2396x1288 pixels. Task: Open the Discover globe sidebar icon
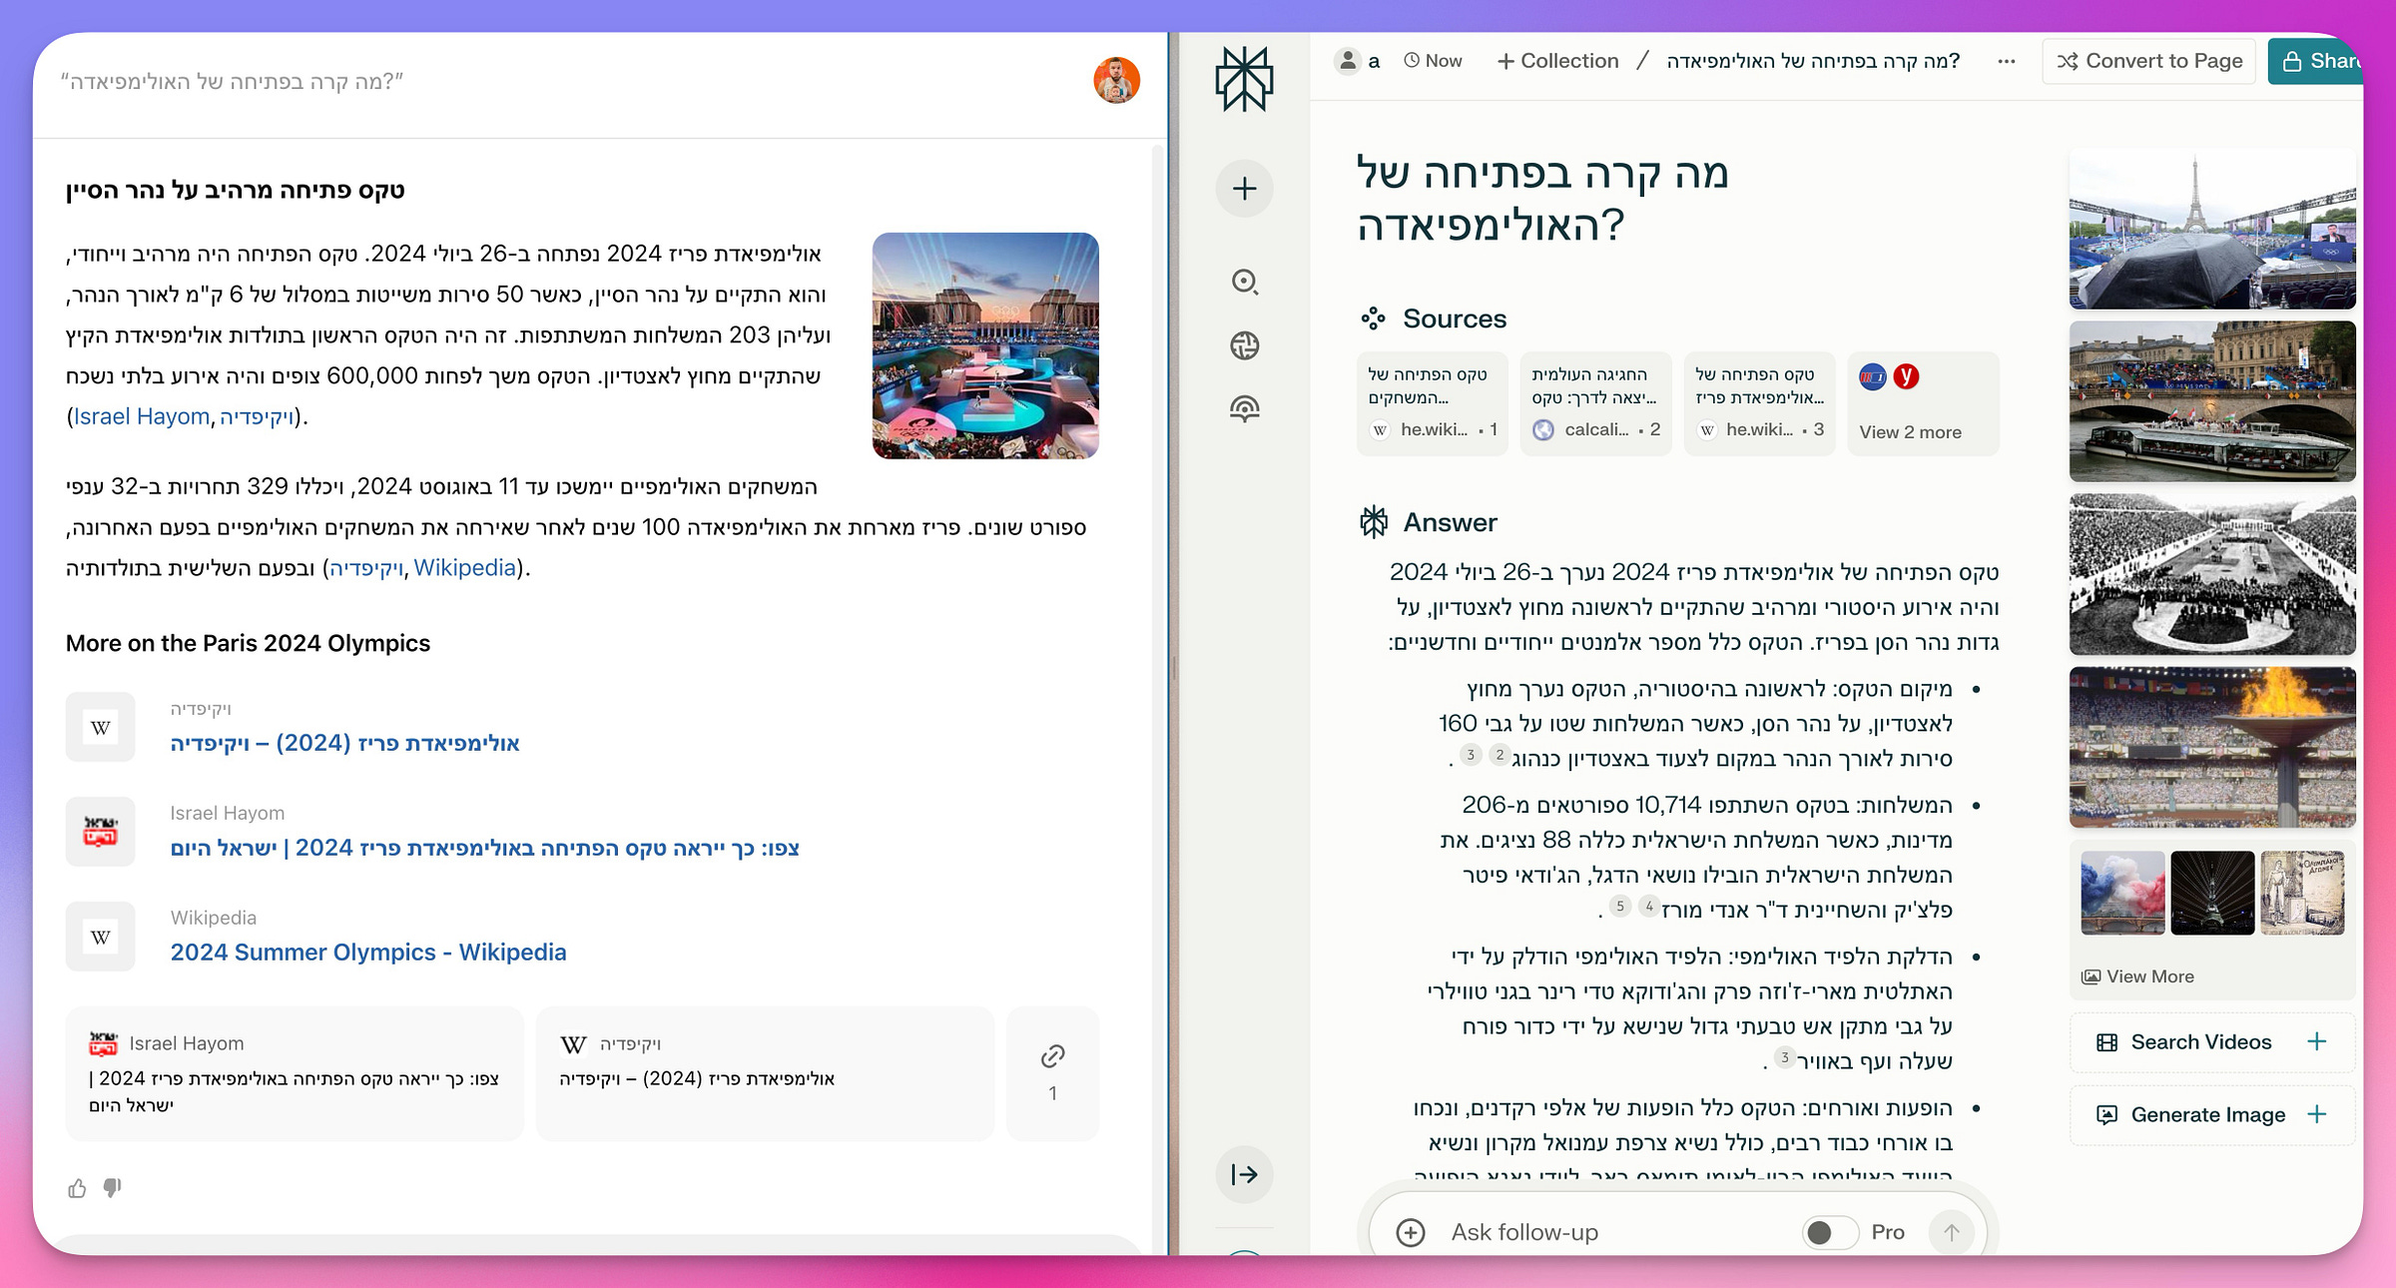[1244, 345]
